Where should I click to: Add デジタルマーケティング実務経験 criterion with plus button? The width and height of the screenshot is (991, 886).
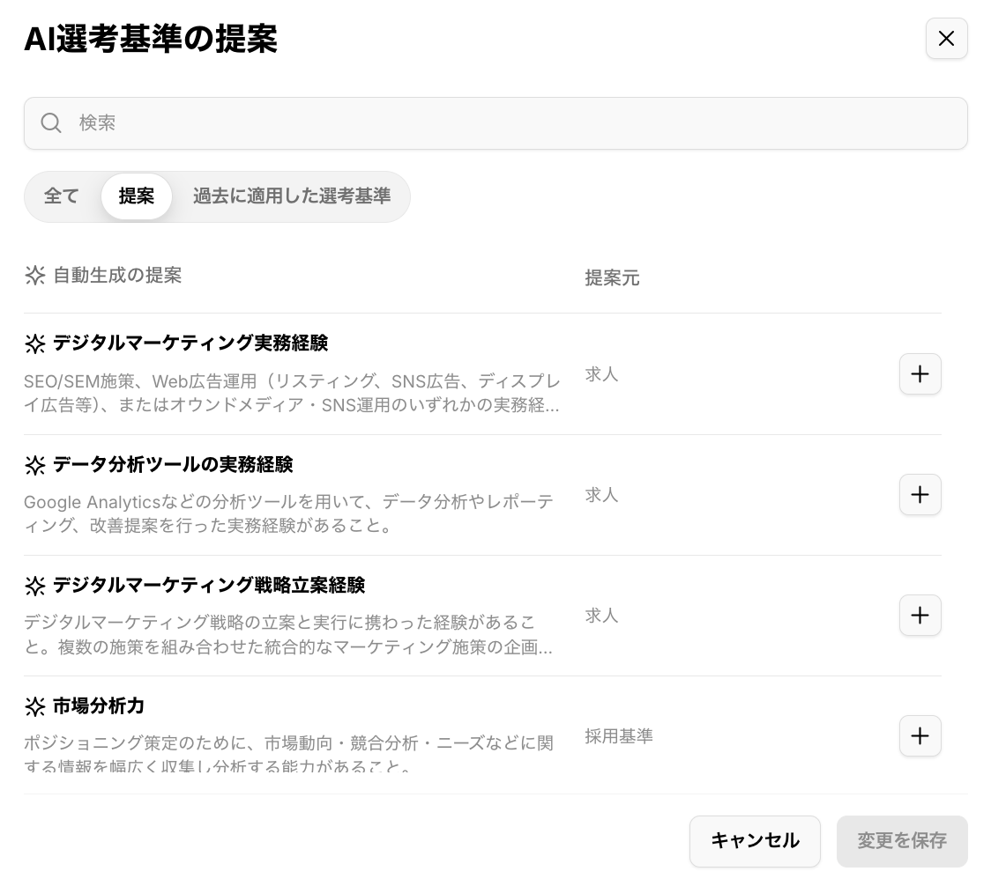coord(920,374)
